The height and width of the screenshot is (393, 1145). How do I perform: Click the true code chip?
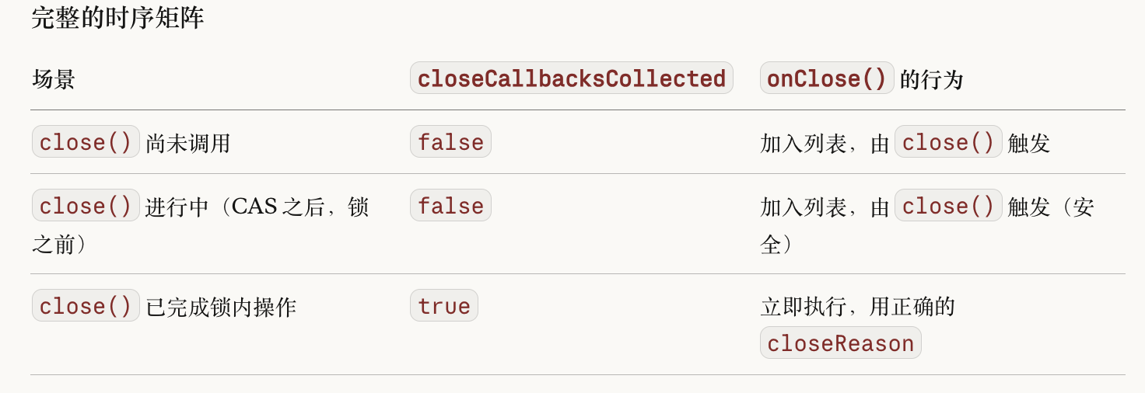tap(443, 306)
